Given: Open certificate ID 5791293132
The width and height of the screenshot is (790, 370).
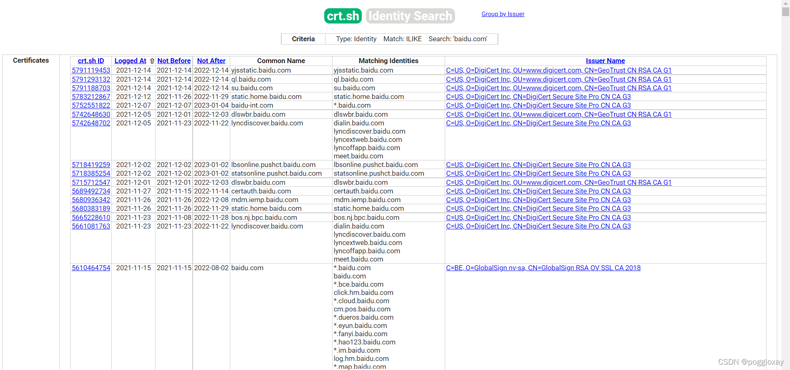Looking at the screenshot, I should [x=91, y=79].
